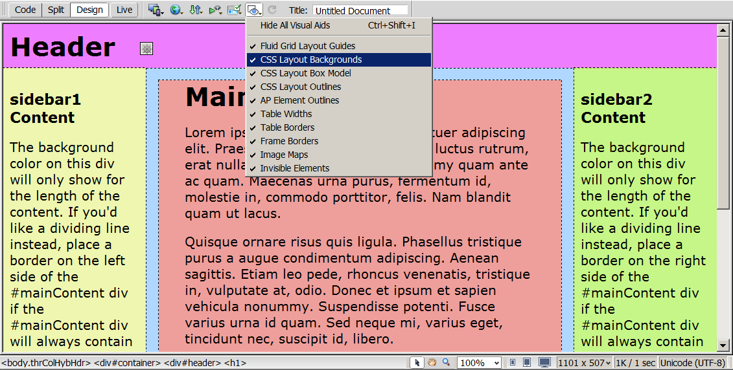Click the vertical scrollbar thumb
This screenshot has width=733, height=370.
click(723, 124)
